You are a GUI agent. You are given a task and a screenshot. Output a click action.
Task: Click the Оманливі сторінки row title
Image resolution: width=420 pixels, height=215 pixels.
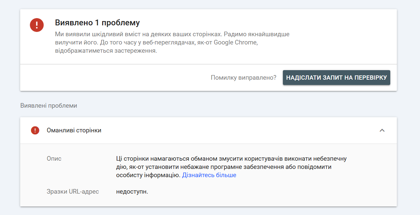tap(74, 130)
